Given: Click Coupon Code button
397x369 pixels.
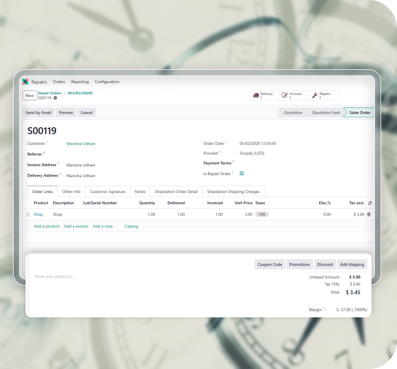Looking at the screenshot, I should pos(269,265).
